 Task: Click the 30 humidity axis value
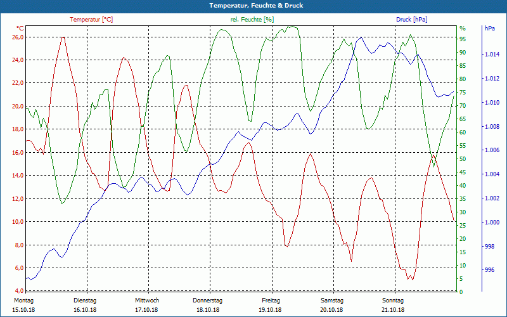point(463,212)
